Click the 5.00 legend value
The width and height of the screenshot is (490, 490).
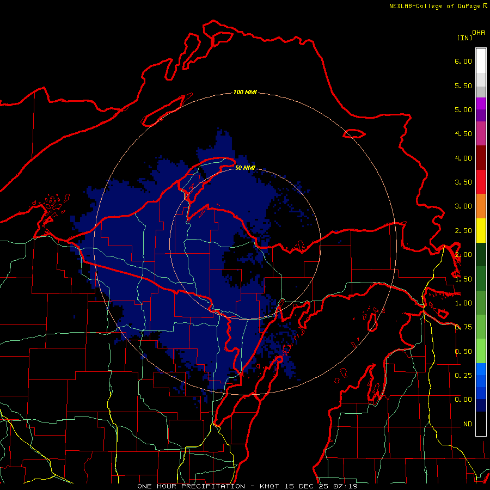click(463, 109)
